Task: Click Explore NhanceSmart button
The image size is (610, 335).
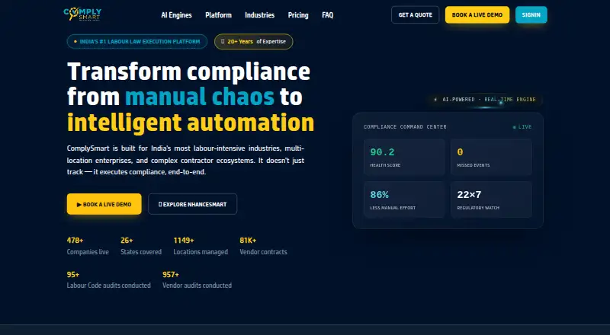Action: coord(192,204)
